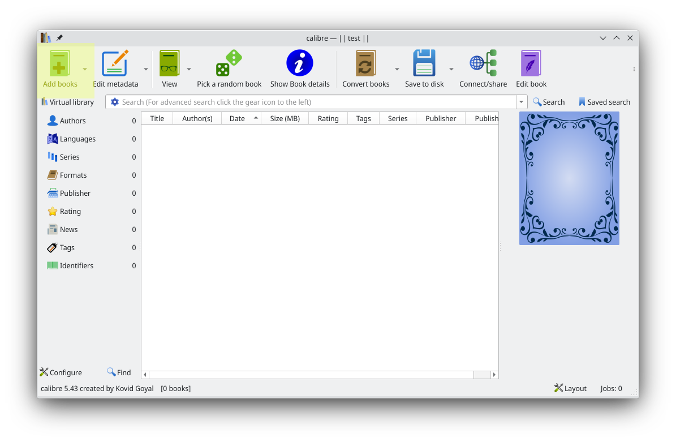Click the Convert books icon
Viewport: 676px width, 442px height.
coord(365,63)
